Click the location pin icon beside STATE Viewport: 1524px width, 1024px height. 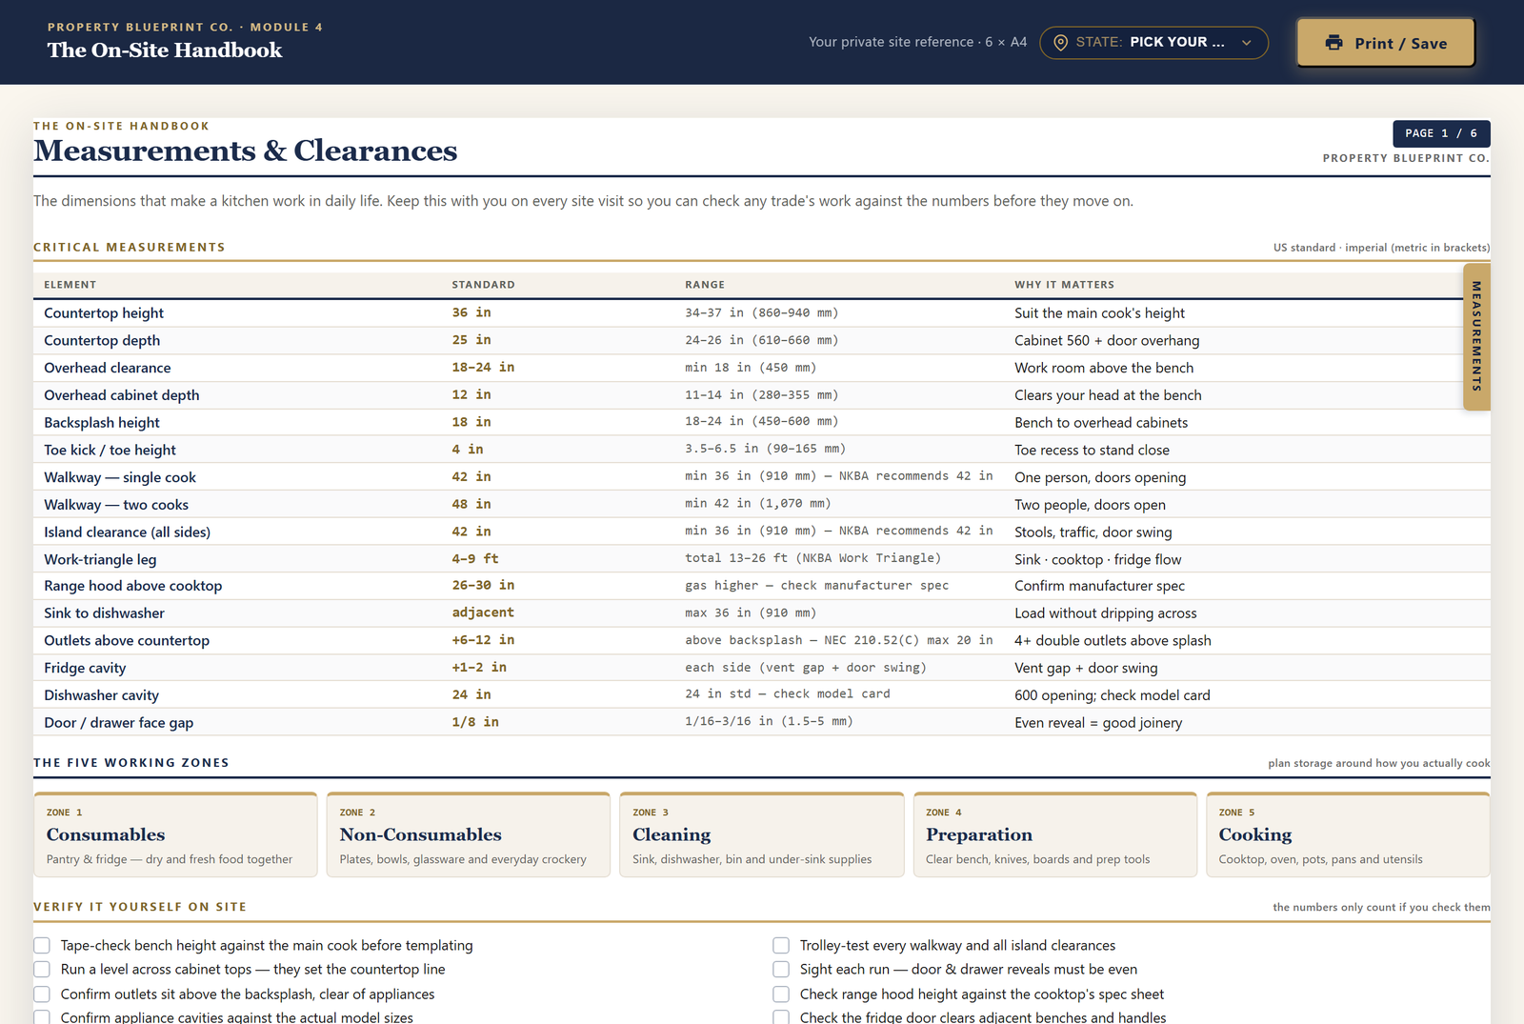pos(1060,42)
